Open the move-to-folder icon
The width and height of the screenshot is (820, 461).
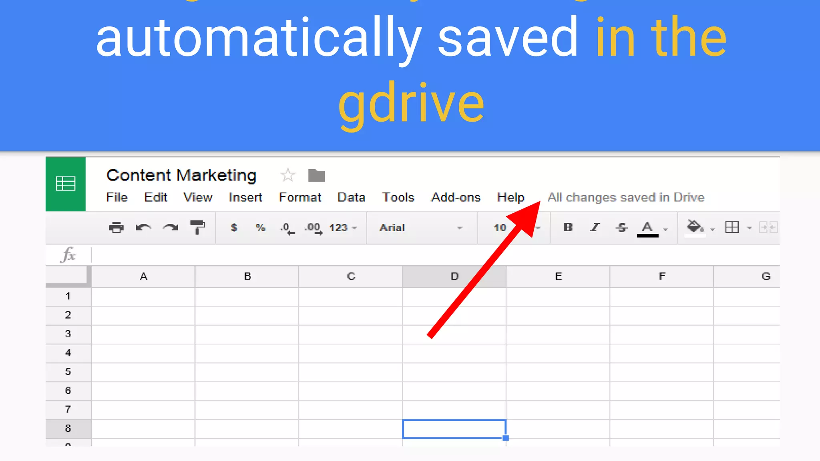click(317, 175)
